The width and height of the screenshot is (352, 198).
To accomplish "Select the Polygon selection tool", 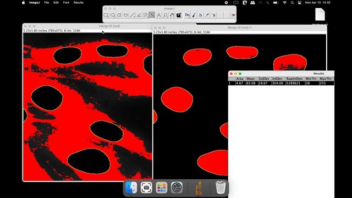I will click(119, 15).
